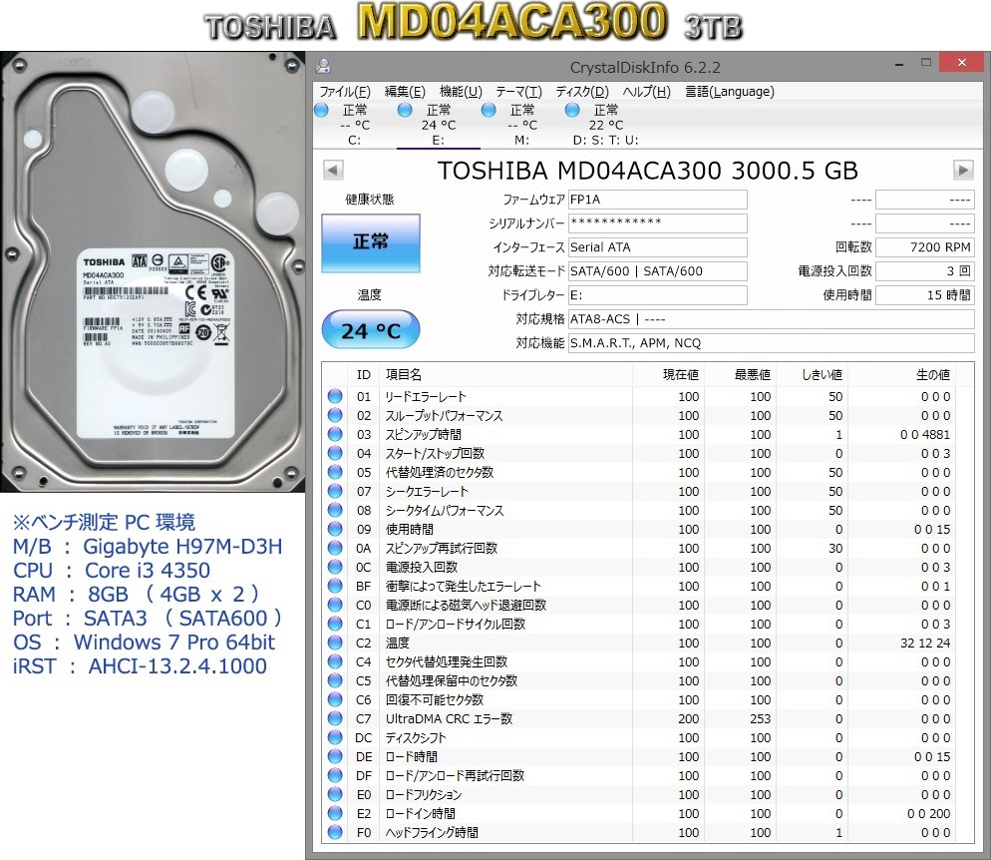991x860 pixels.
Task: Click the 最悪値 column header
Action: [740, 375]
